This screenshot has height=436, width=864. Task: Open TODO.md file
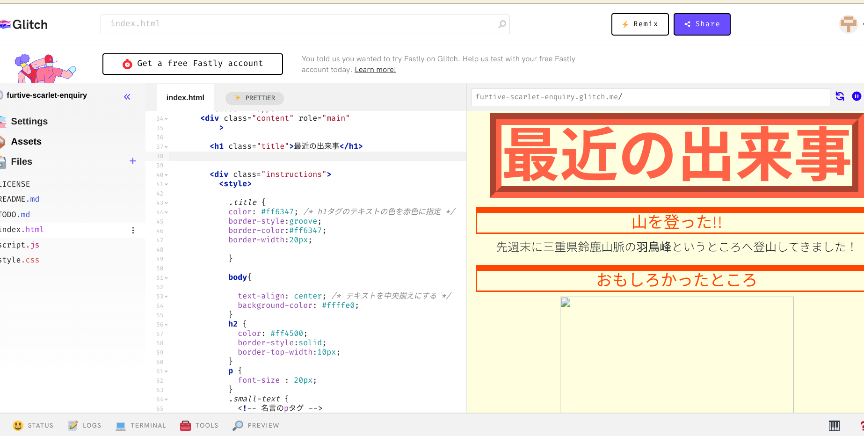(15, 215)
